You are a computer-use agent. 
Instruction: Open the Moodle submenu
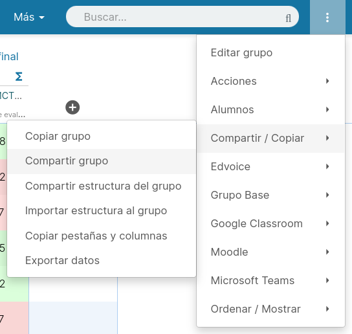[x=270, y=252]
